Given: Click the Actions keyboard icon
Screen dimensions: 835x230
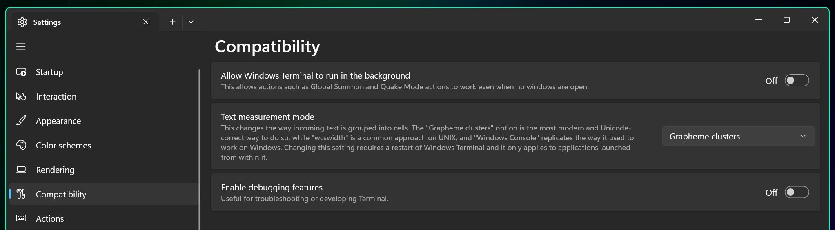Looking at the screenshot, I should (21, 219).
